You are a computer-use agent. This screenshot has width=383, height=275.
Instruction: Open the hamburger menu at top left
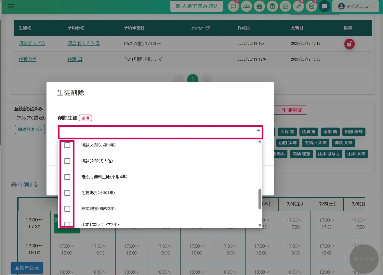(x=11, y=6)
